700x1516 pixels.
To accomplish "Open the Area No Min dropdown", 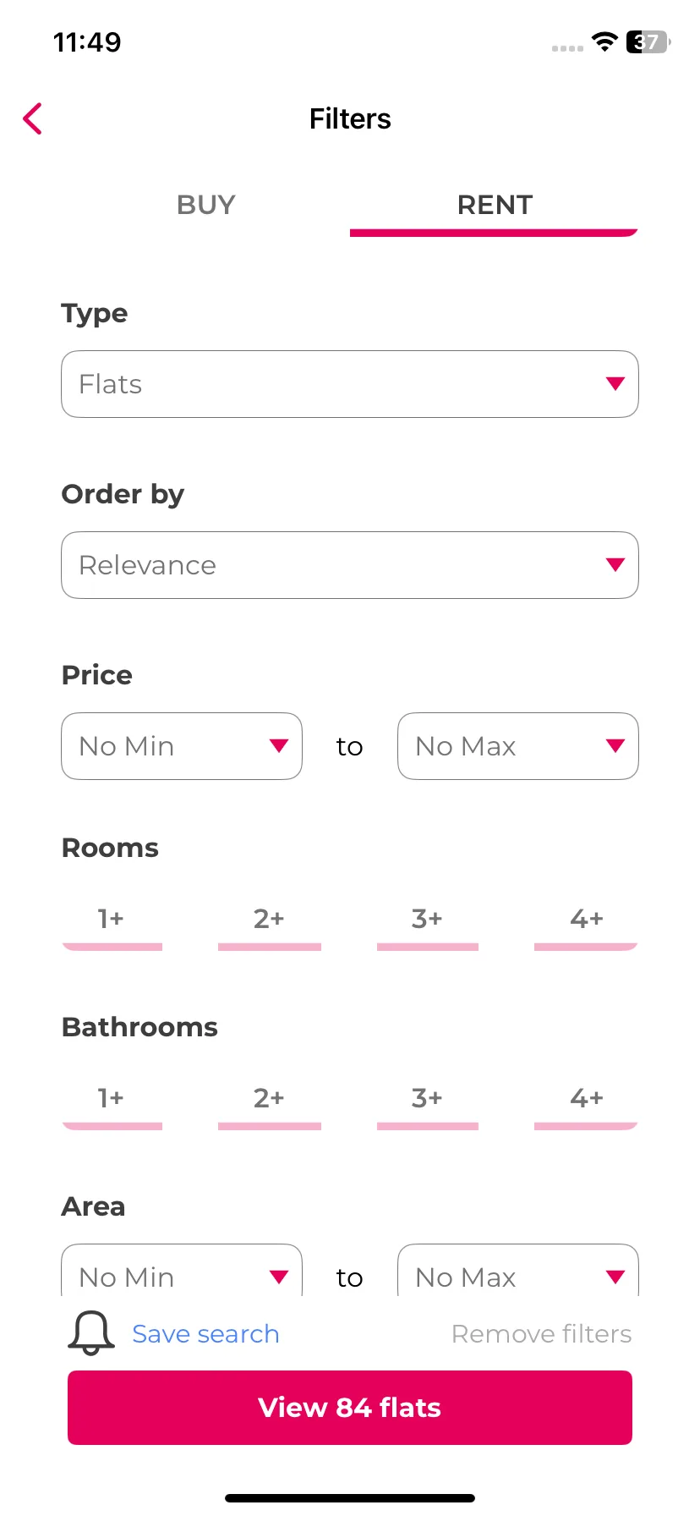I will 182,1271.
